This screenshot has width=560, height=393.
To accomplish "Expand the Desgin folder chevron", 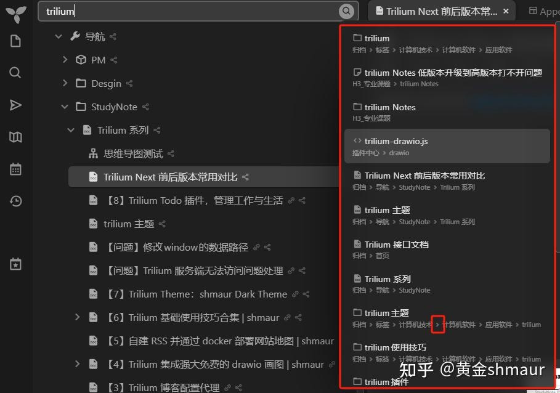I will 64,83.
